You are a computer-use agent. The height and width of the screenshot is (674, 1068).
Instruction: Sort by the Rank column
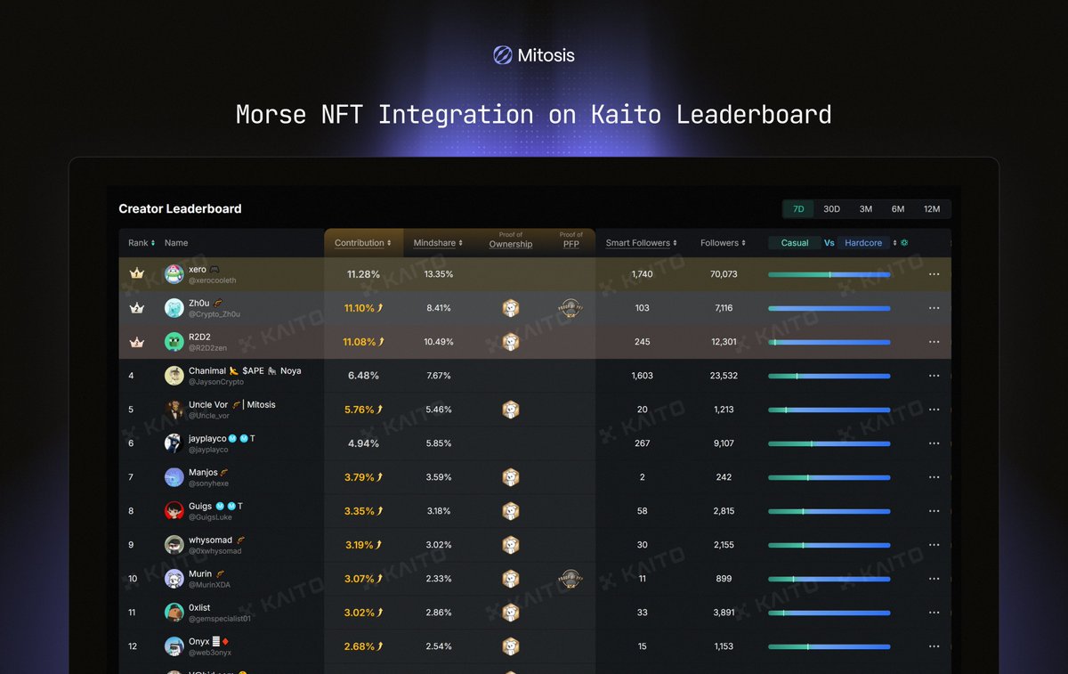[142, 243]
